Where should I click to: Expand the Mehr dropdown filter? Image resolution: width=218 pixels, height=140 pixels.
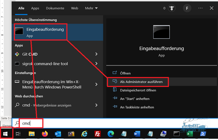(91, 8)
